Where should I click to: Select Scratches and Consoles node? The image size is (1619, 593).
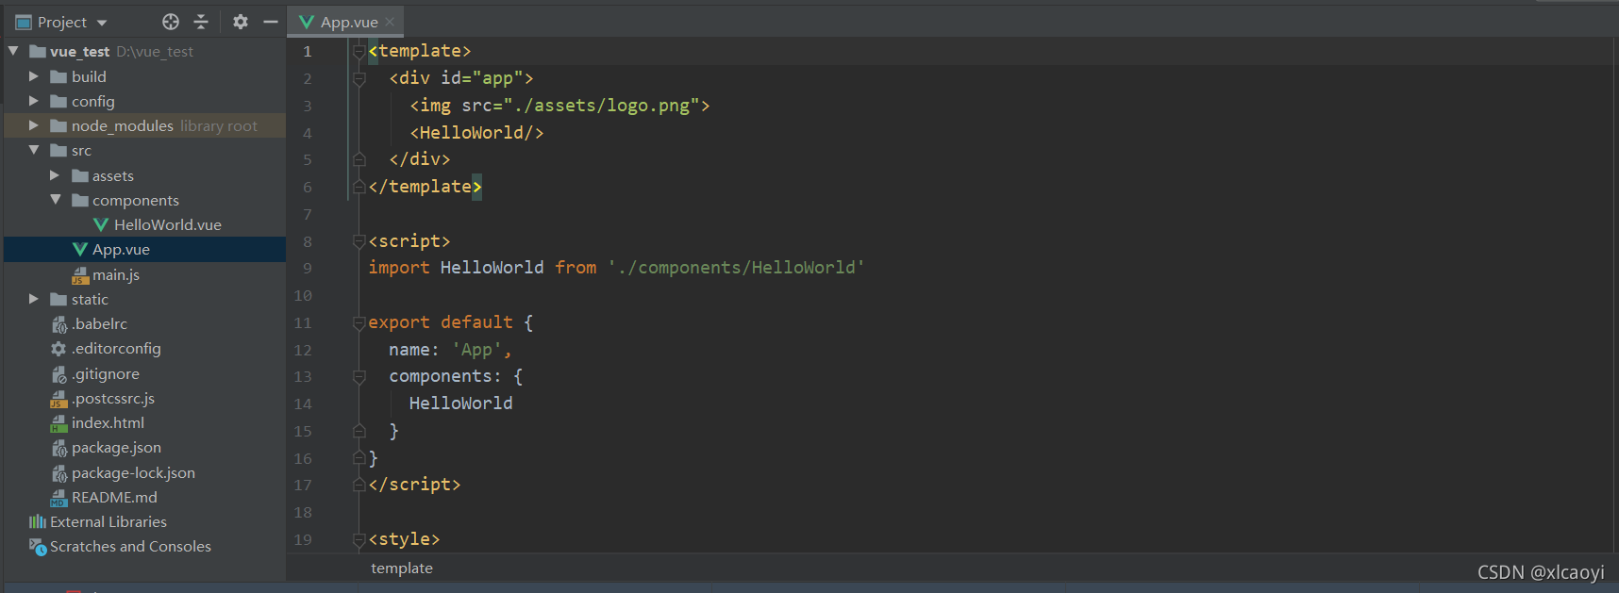[x=130, y=546]
